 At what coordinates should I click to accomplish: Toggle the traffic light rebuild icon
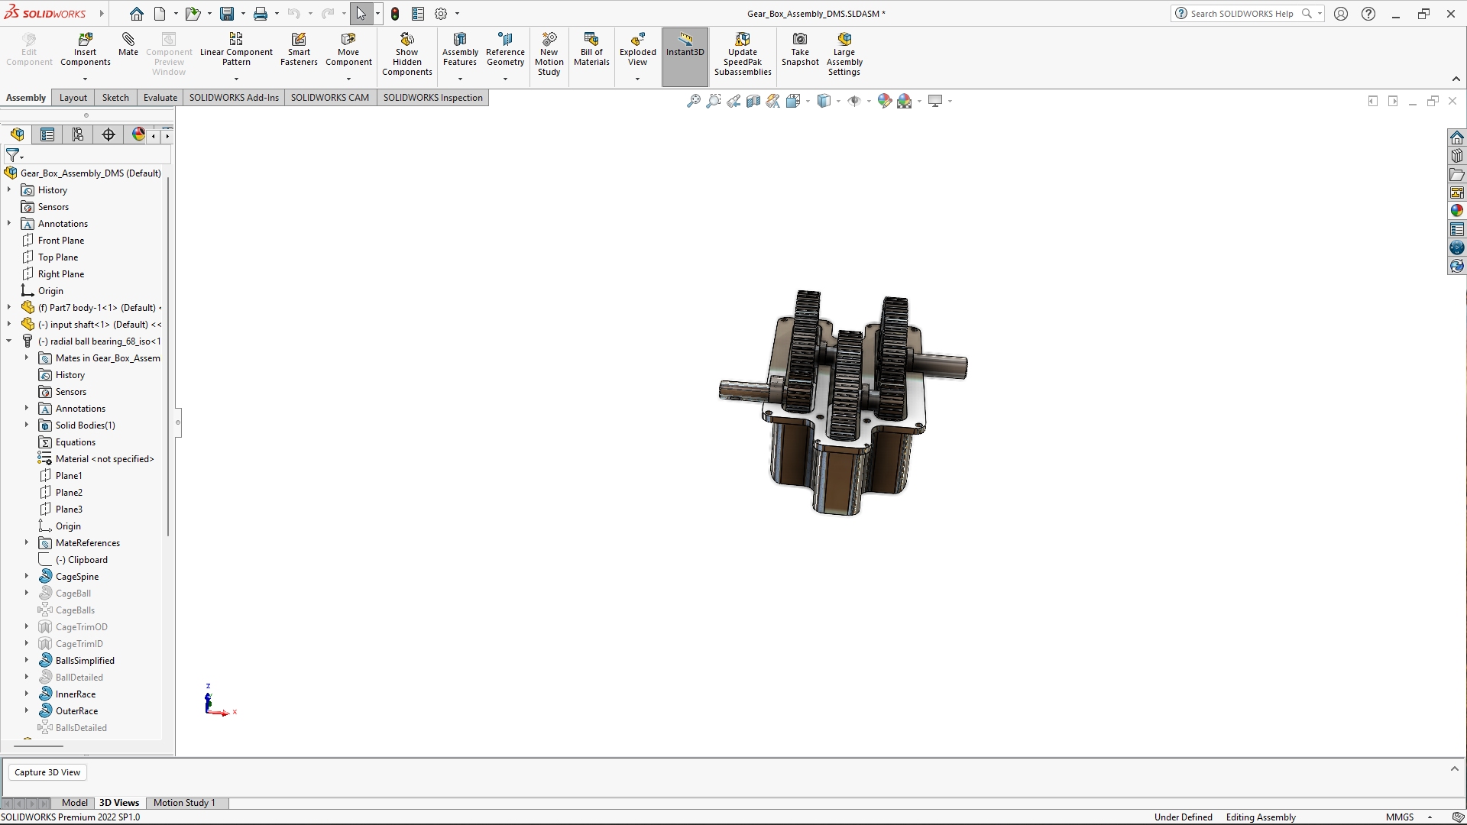tap(395, 14)
